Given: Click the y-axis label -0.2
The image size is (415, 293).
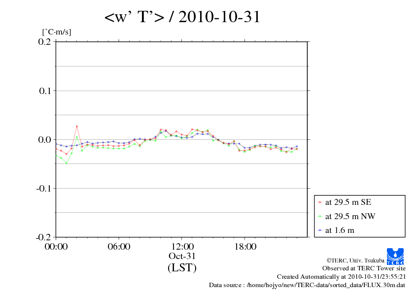Looking at the screenshot, I should [x=43, y=237].
